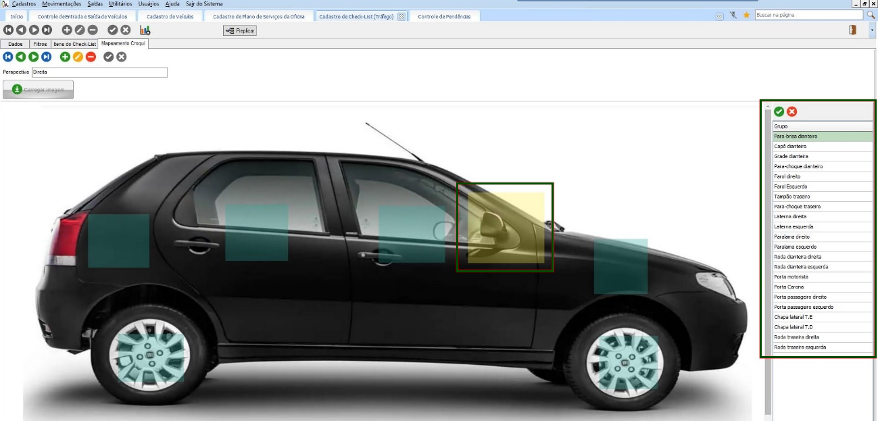Click the pin icon near search box
The height and width of the screenshot is (421, 878).
[733, 15]
